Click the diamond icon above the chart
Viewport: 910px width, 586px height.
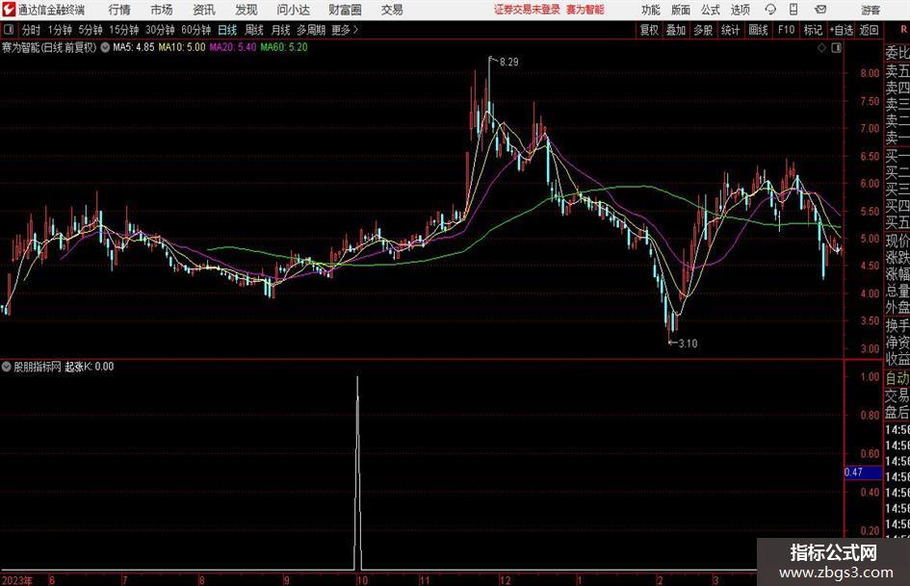pyautogui.click(x=821, y=48)
